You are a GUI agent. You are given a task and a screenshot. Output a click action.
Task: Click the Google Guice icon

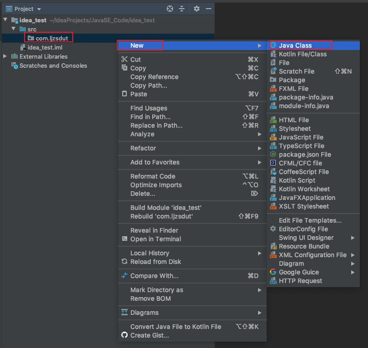click(x=273, y=272)
